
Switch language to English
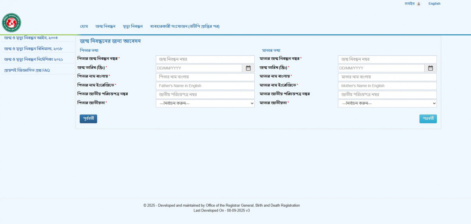434,4
